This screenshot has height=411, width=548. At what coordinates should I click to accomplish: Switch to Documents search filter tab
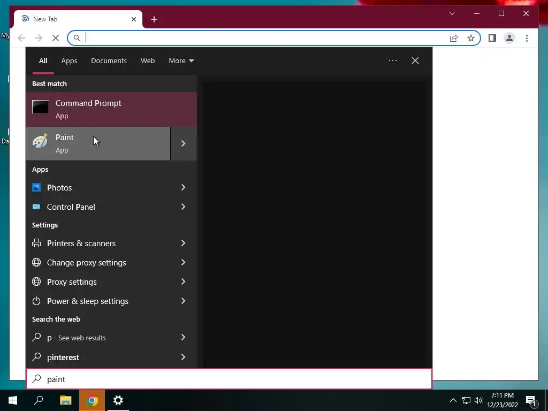click(109, 61)
